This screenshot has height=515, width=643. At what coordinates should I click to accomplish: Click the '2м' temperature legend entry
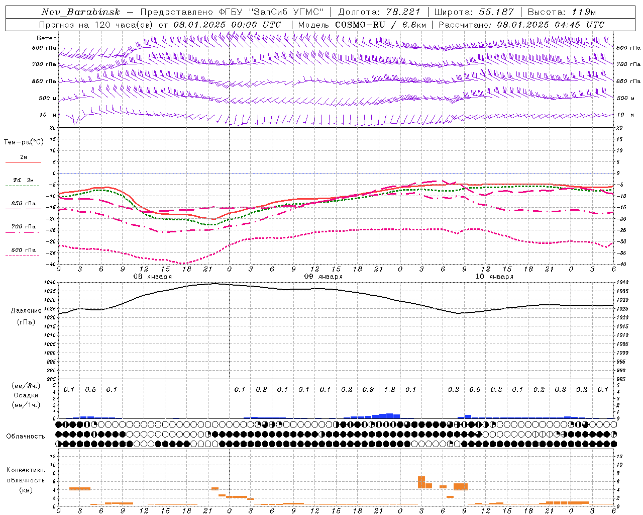click(x=24, y=157)
